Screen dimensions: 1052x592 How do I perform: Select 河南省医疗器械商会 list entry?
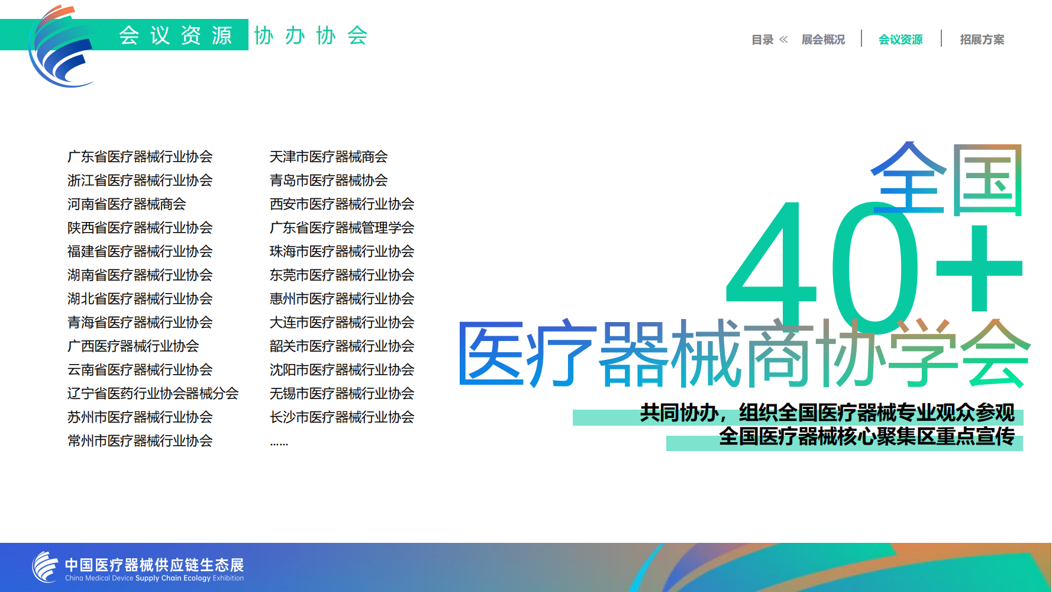tap(127, 204)
